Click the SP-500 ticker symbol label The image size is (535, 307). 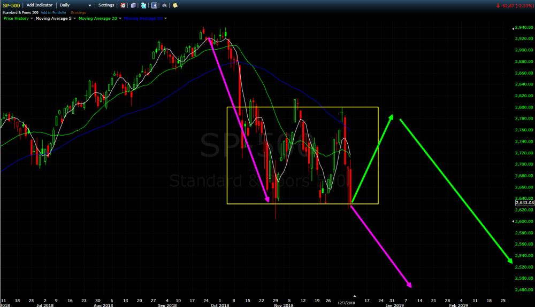tap(11, 5)
